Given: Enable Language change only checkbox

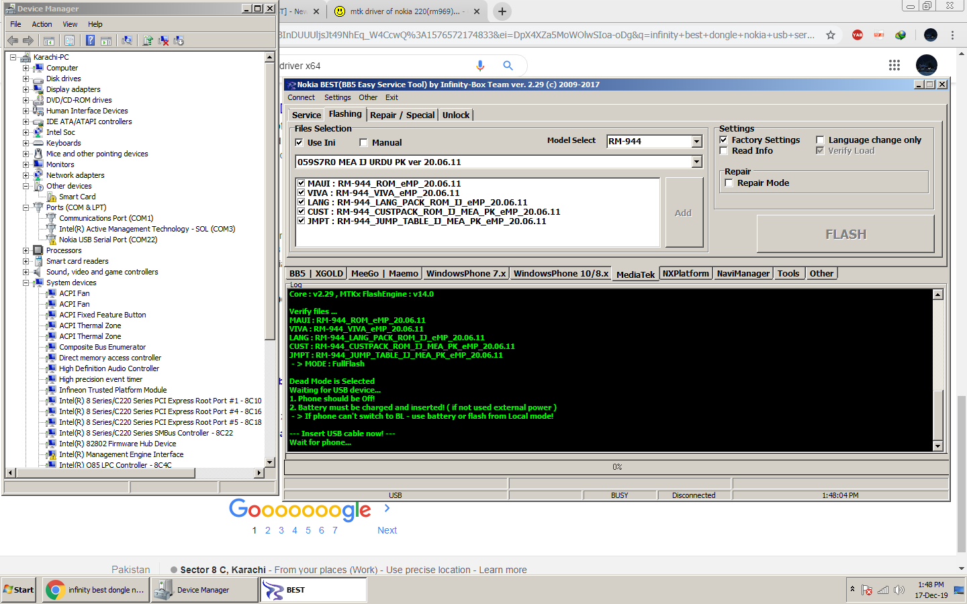Looking at the screenshot, I should 820,140.
